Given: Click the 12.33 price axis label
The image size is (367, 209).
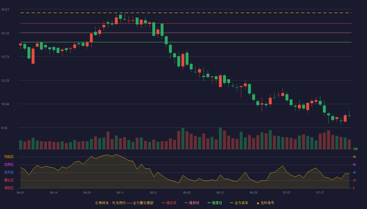Looking at the screenshot, I should tap(5, 81).
